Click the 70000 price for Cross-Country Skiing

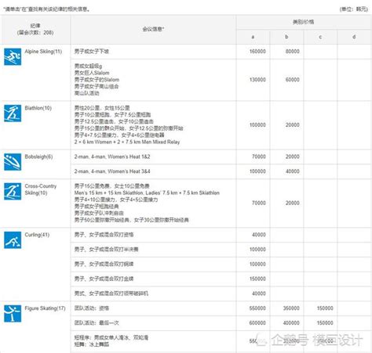pyautogui.click(x=259, y=203)
